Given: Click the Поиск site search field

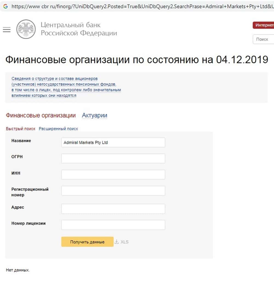Looking at the screenshot, I should 264,39.
